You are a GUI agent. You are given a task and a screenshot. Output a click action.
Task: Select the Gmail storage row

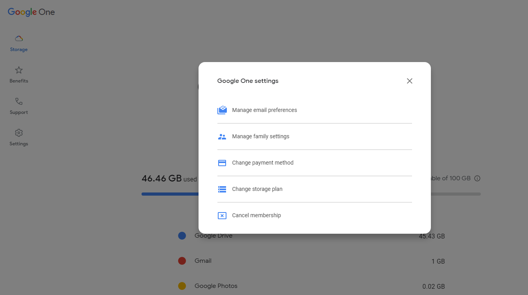coord(202,261)
